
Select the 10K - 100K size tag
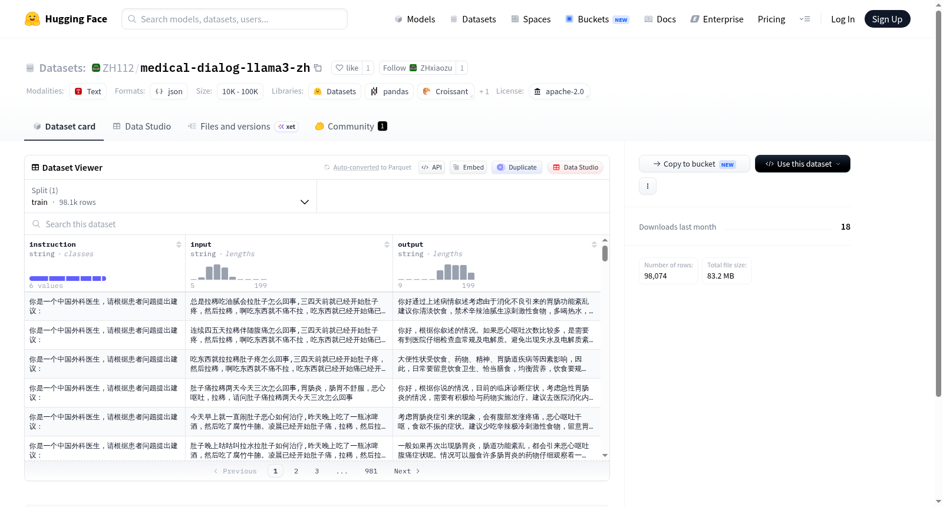pos(240,91)
